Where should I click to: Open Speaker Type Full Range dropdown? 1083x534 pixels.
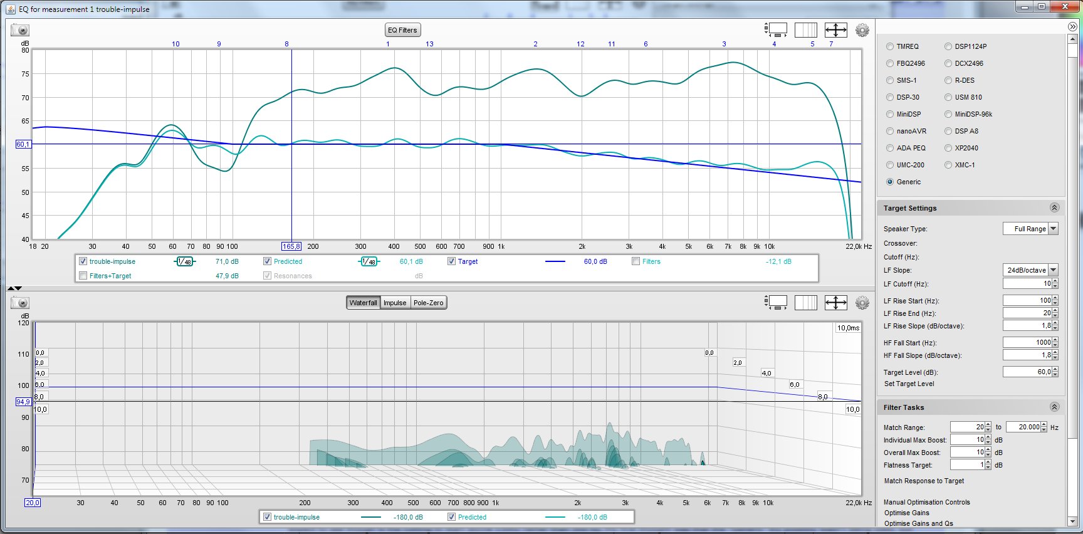1030,229
